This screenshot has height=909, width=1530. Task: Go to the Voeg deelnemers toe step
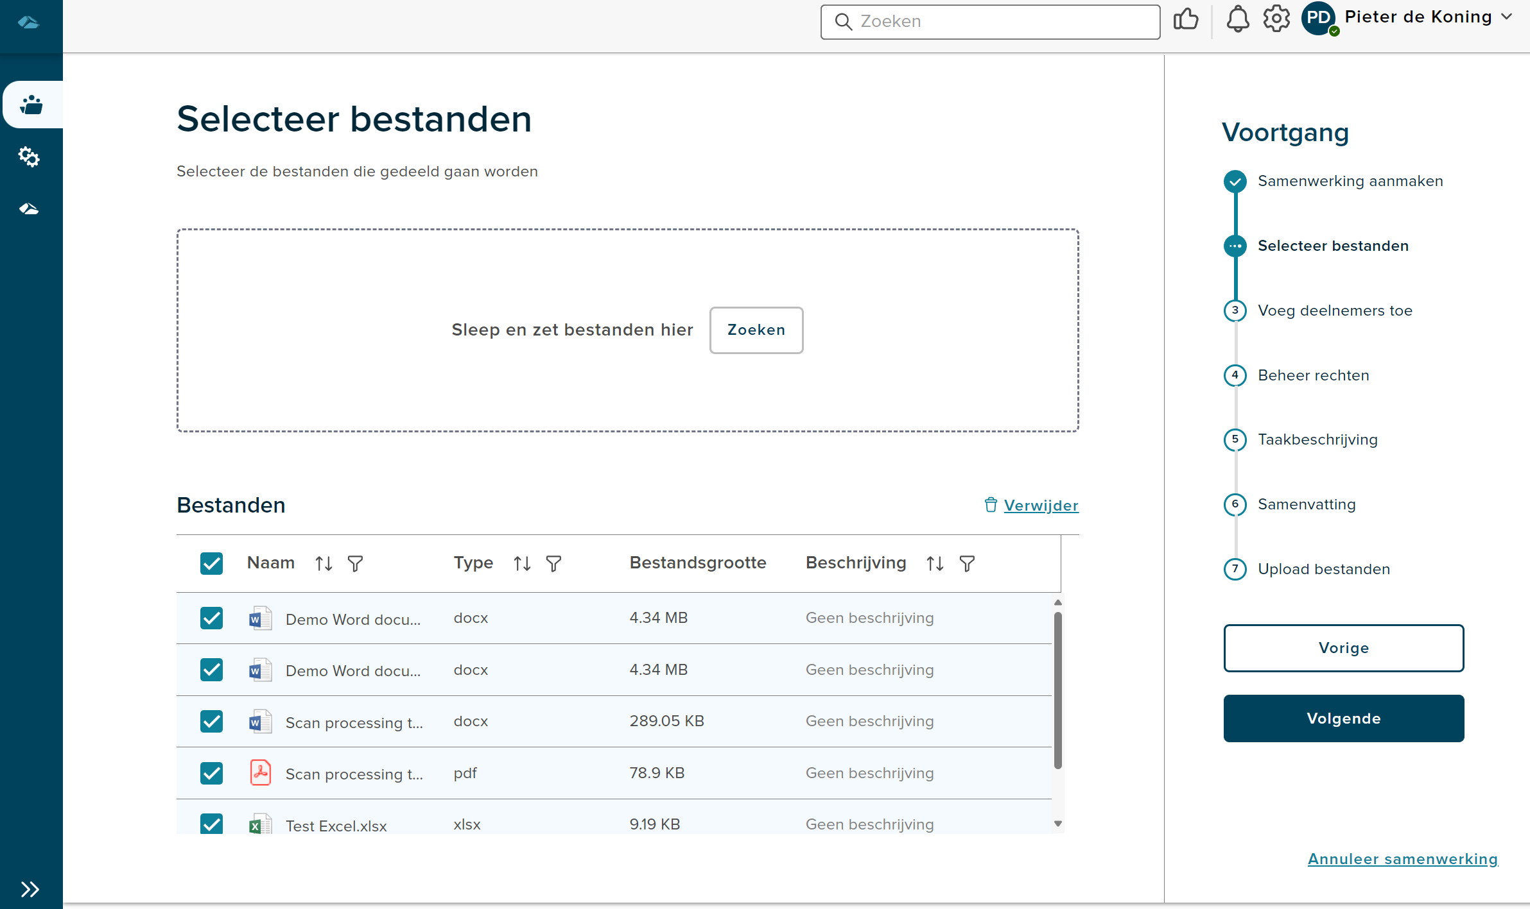click(1335, 310)
